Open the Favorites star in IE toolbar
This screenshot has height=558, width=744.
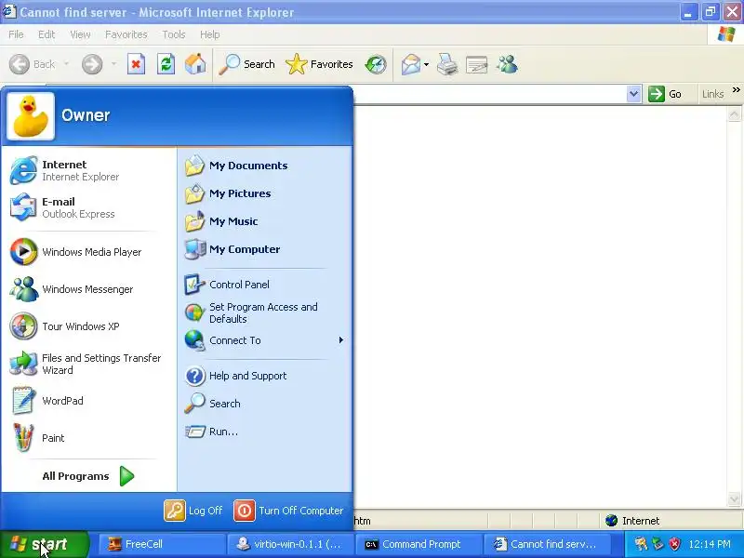(319, 64)
